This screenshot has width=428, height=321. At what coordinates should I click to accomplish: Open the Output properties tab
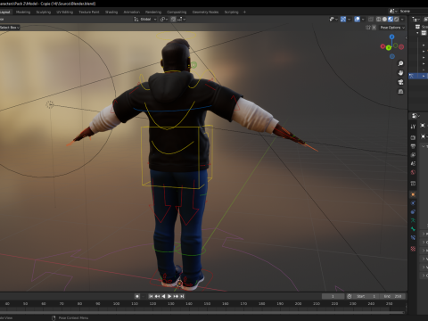[413, 146]
